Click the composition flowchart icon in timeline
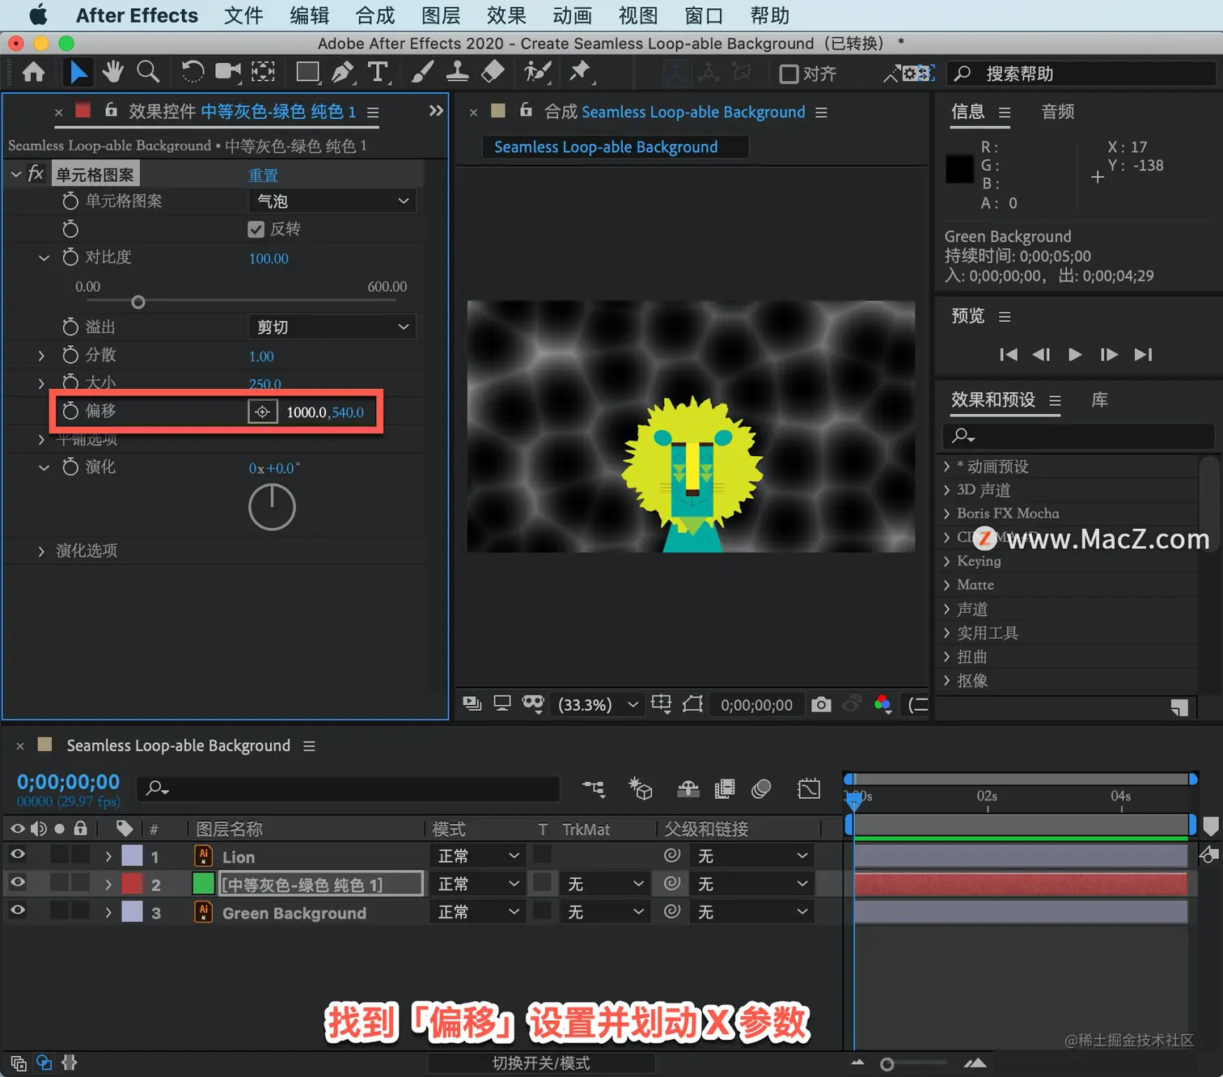The width and height of the screenshot is (1223, 1077). pyautogui.click(x=594, y=788)
